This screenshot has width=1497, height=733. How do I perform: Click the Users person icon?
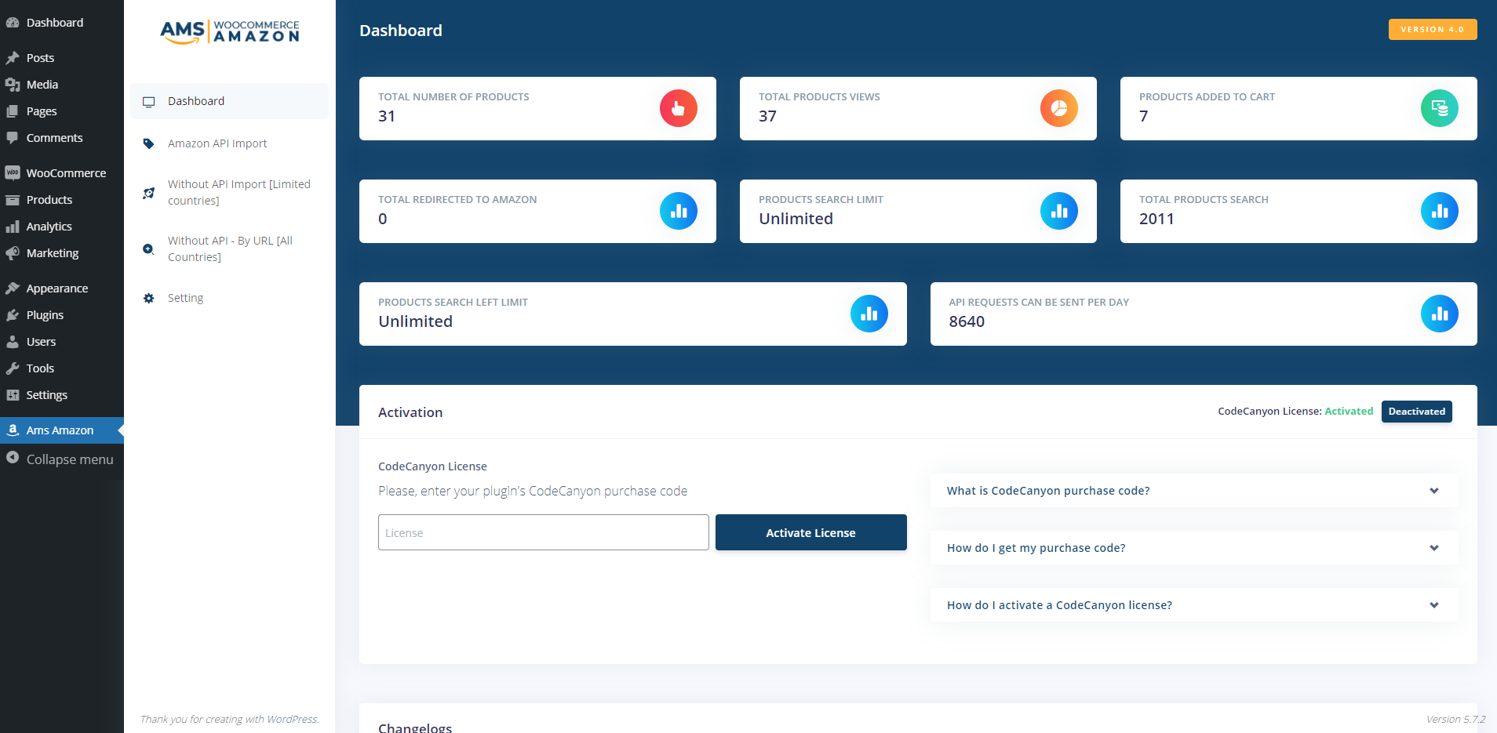click(13, 342)
